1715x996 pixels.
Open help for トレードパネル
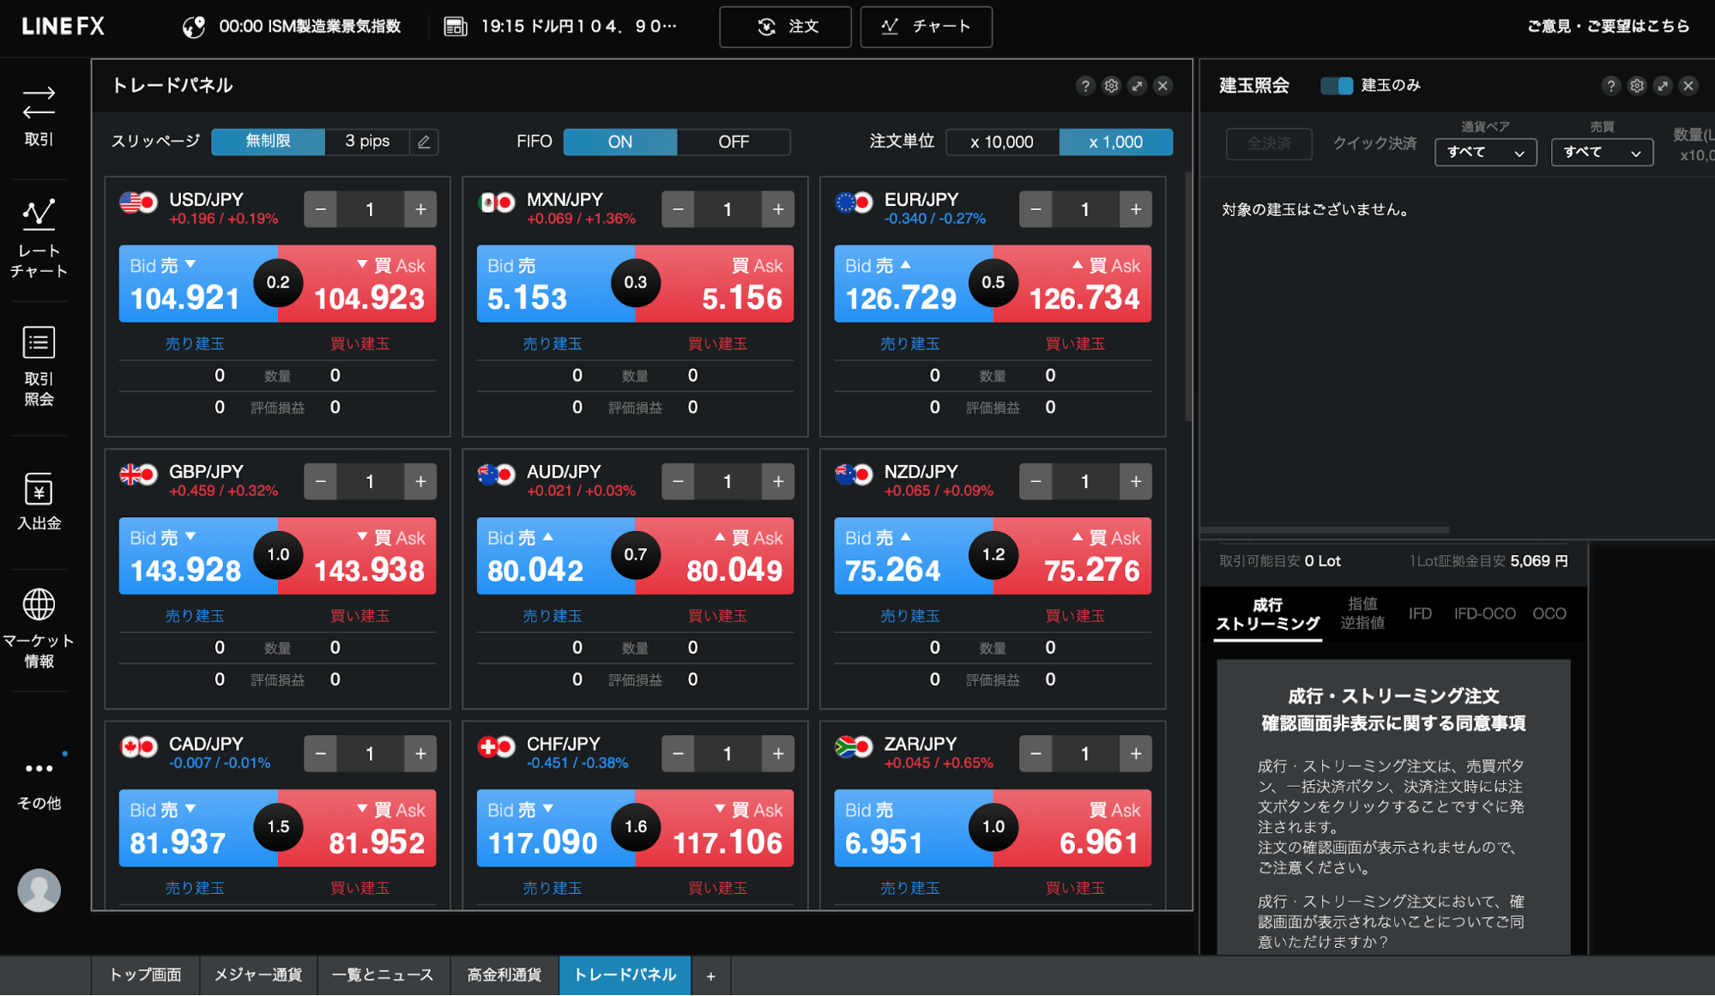pyautogui.click(x=1085, y=86)
